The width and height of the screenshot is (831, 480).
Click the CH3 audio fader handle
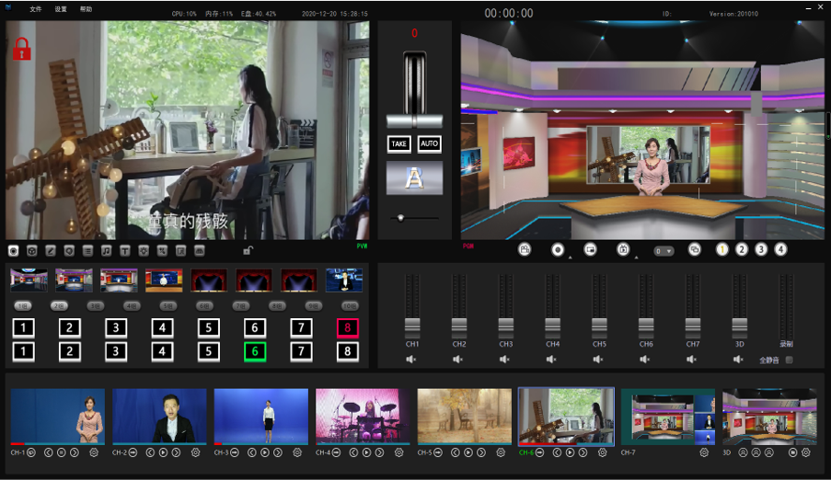coord(505,324)
